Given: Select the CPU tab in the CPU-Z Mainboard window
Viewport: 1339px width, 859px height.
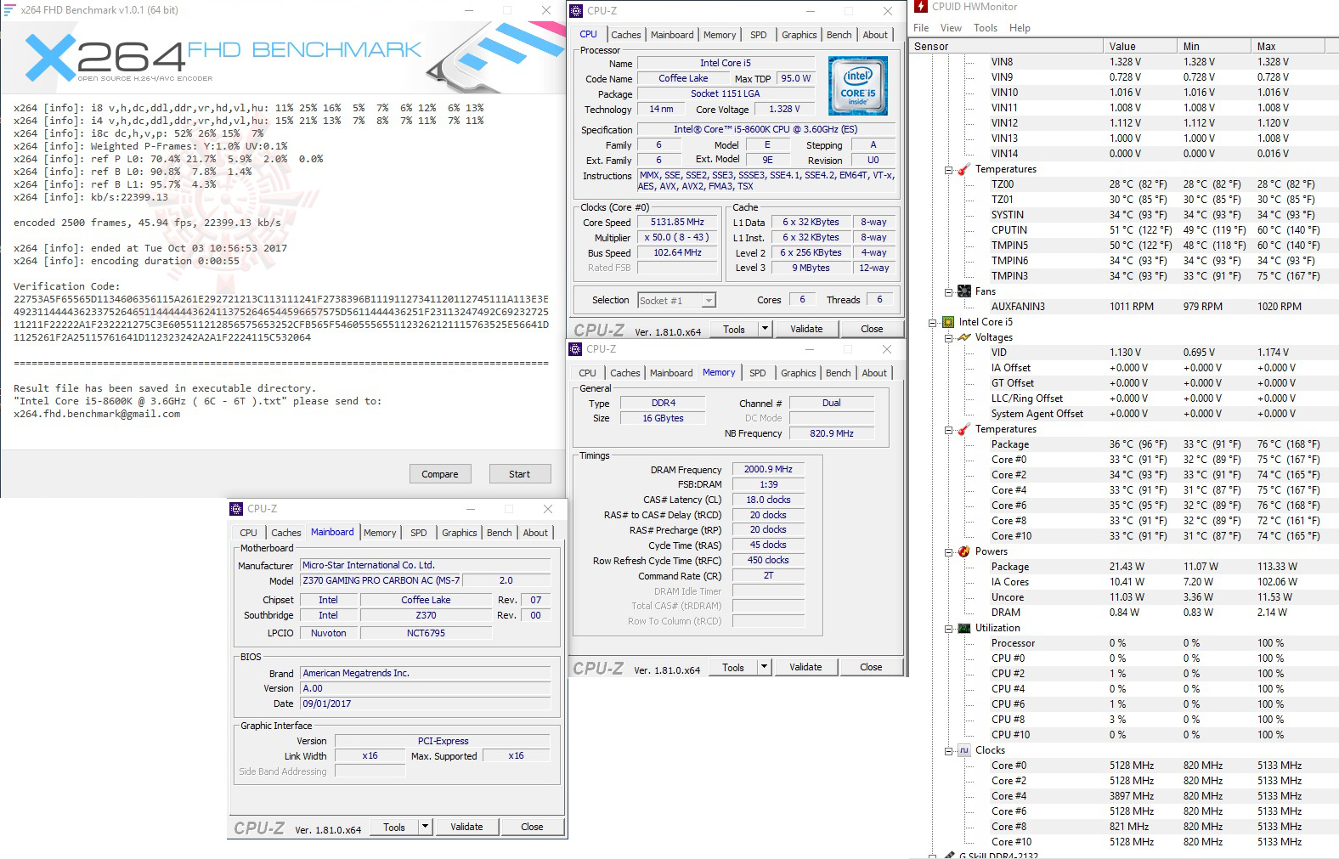Looking at the screenshot, I should point(248,533).
